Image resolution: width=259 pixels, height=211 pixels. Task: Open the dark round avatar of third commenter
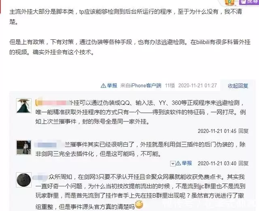tap(24, 180)
